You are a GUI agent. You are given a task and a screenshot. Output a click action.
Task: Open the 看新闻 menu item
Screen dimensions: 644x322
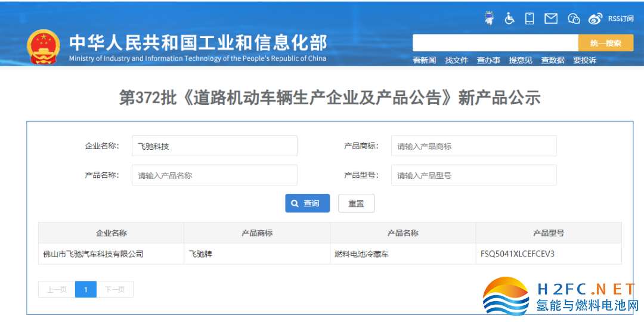(x=425, y=60)
